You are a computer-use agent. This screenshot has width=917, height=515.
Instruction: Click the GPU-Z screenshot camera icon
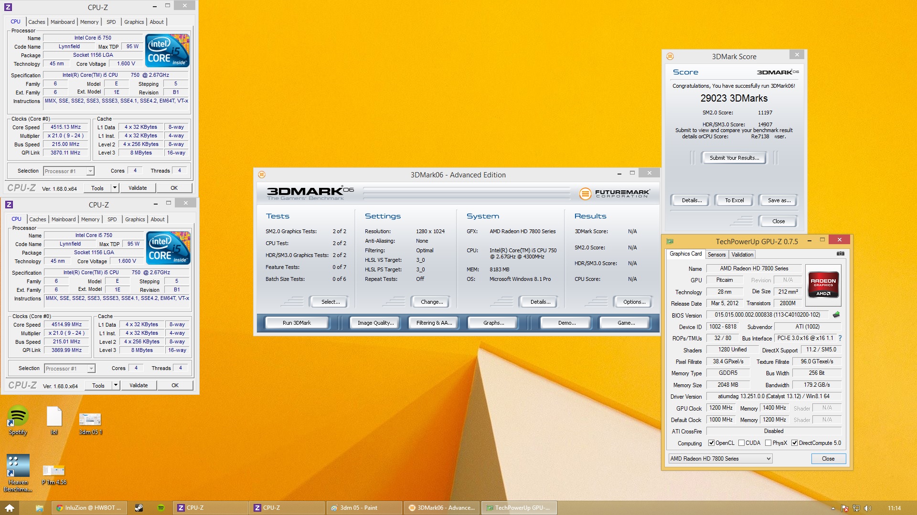coord(841,254)
